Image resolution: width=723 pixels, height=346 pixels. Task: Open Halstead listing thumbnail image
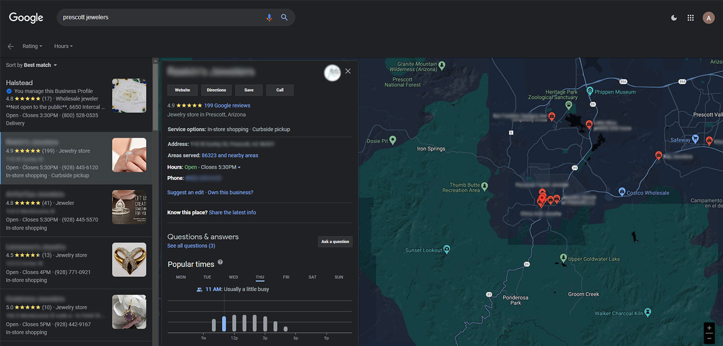[129, 96]
